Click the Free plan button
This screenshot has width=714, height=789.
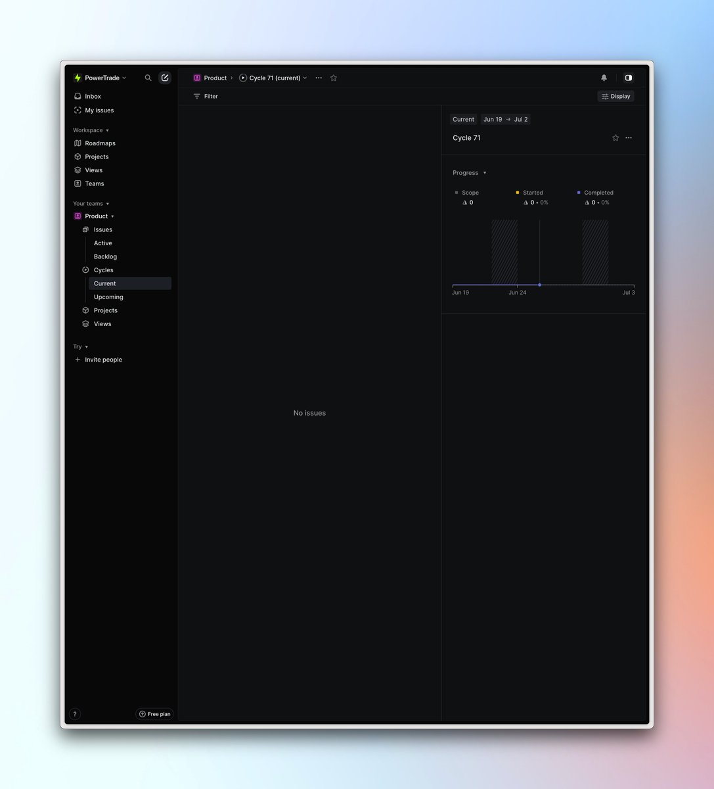154,714
